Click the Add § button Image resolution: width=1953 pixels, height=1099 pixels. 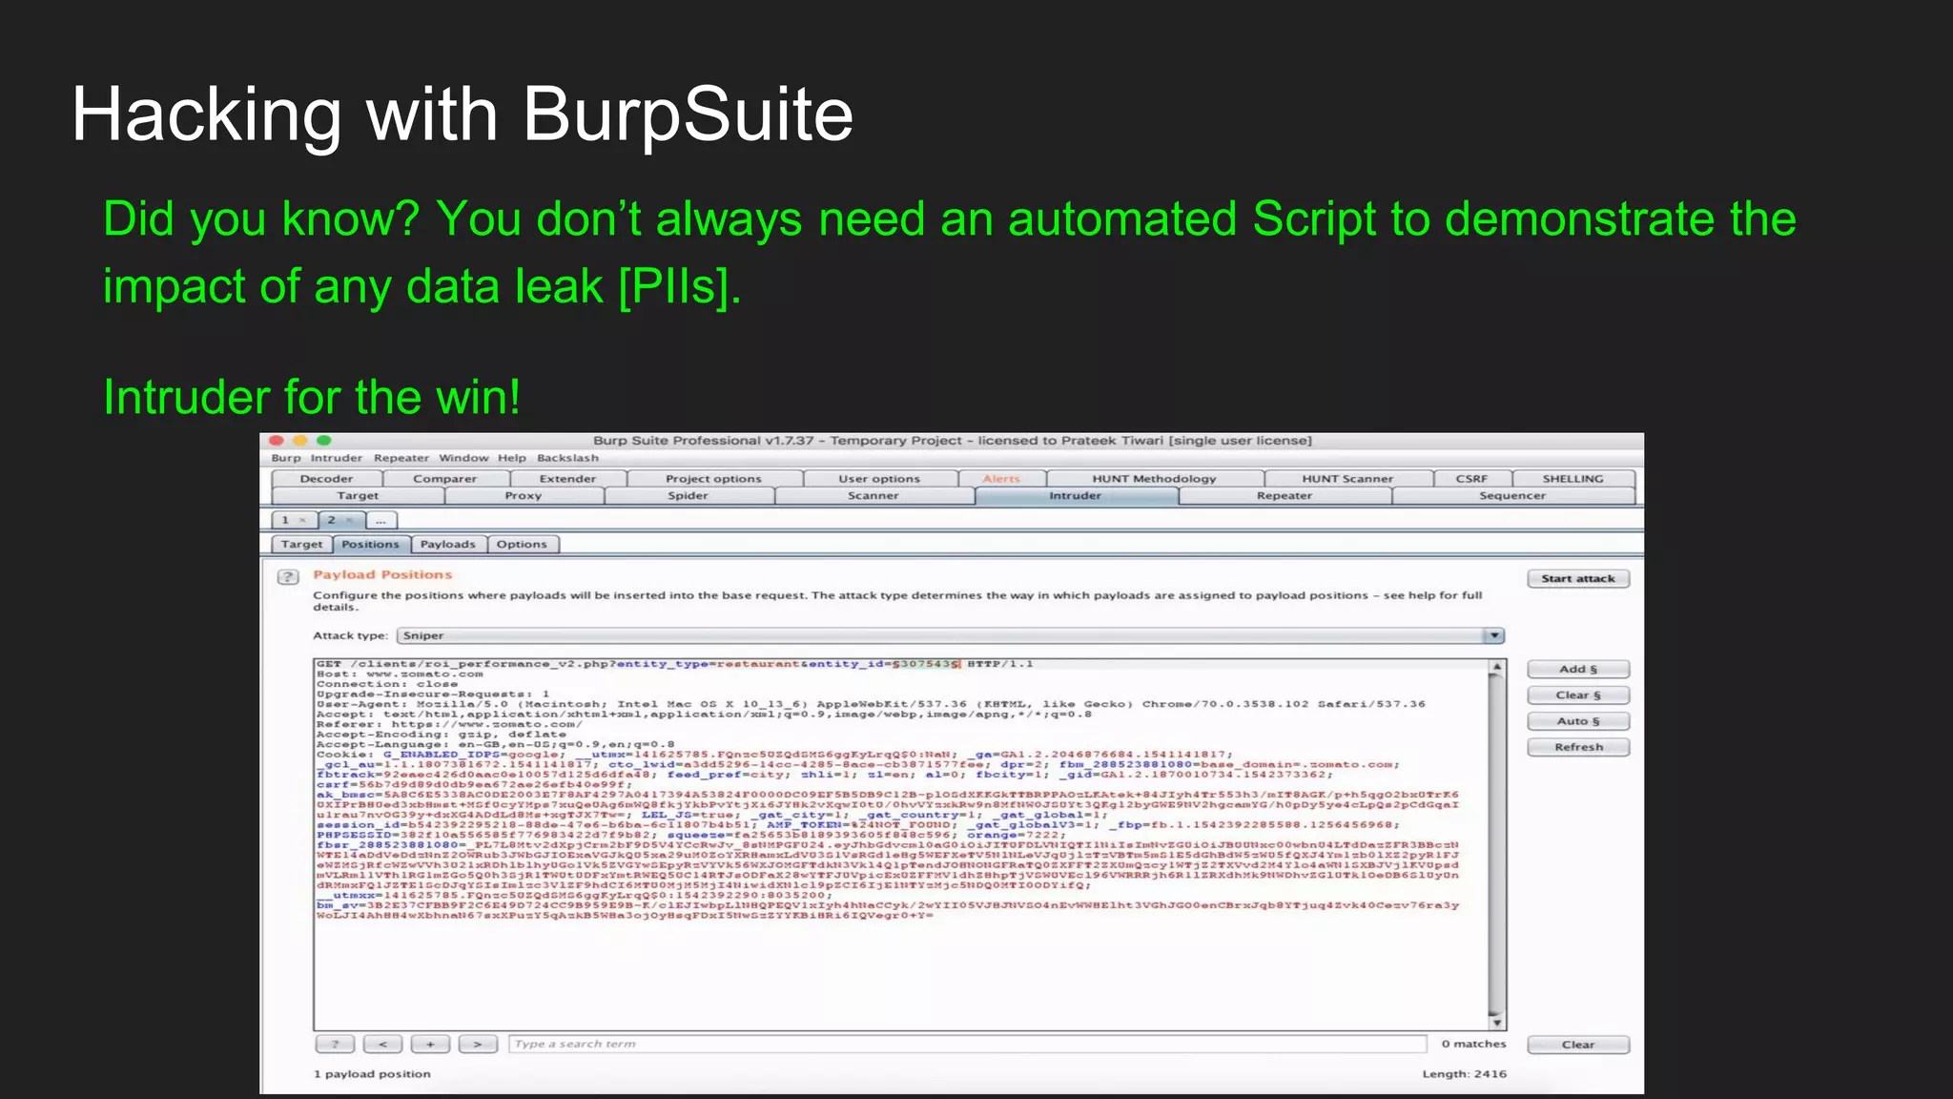(1577, 669)
